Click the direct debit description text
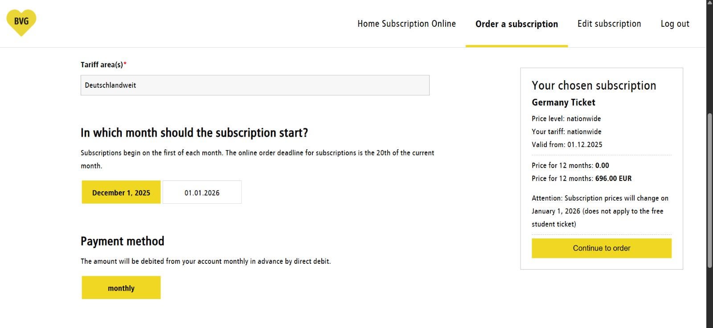 205,261
